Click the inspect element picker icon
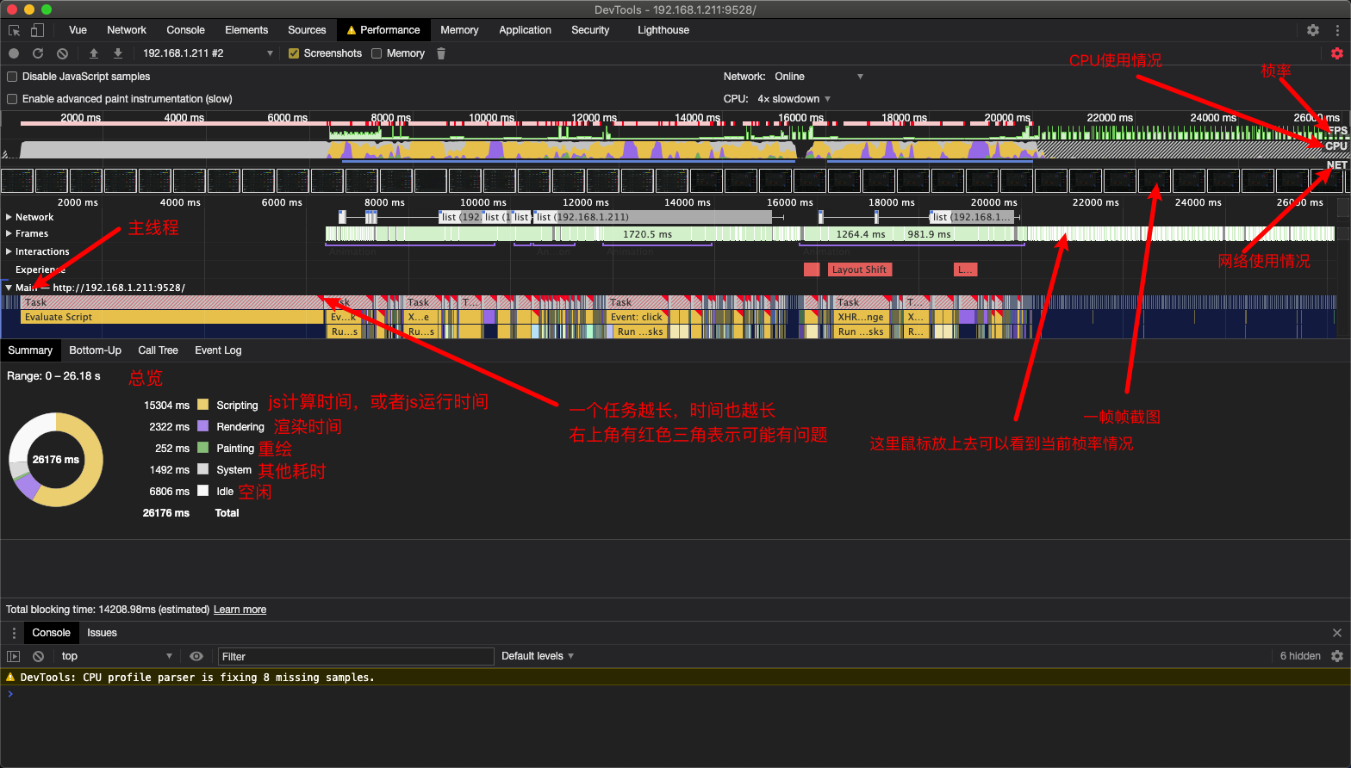This screenshot has height=768, width=1351. (x=15, y=30)
